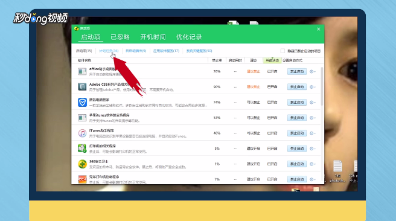The width and height of the screenshot is (396, 221).
Task: Tick the 隐藏已禁止启动的项目 checkbox
Action: pyautogui.click(x=283, y=51)
